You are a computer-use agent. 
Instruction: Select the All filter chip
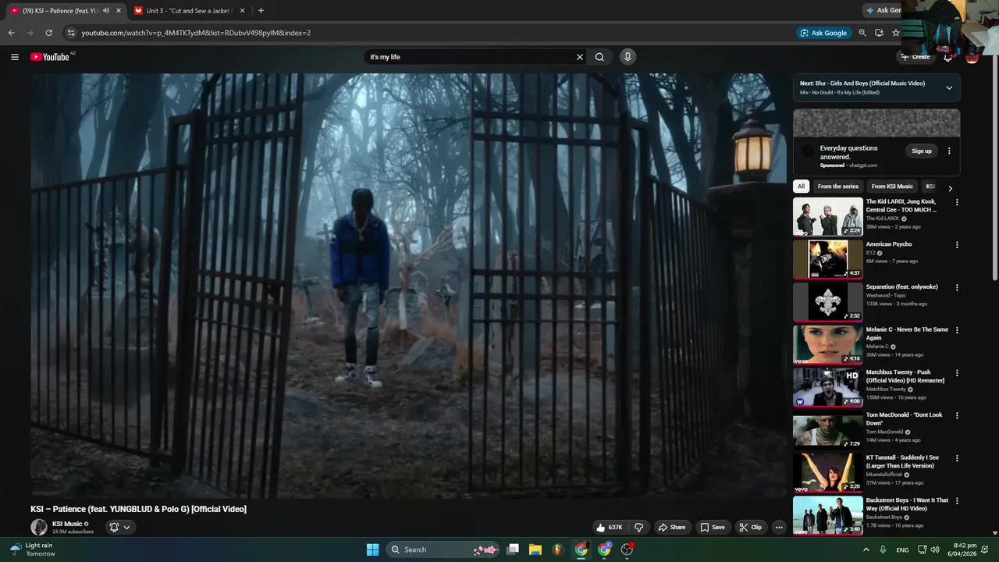point(801,187)
